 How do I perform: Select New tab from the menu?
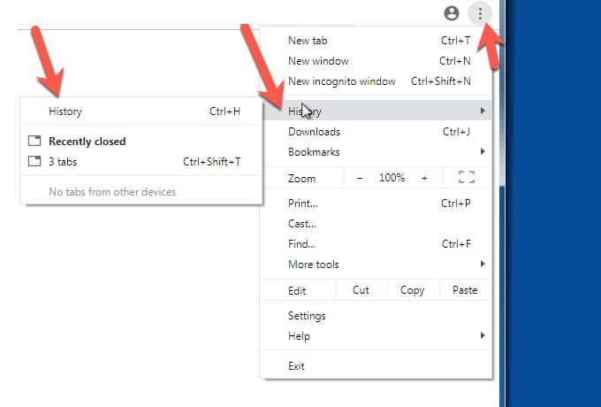coord(307,41)
